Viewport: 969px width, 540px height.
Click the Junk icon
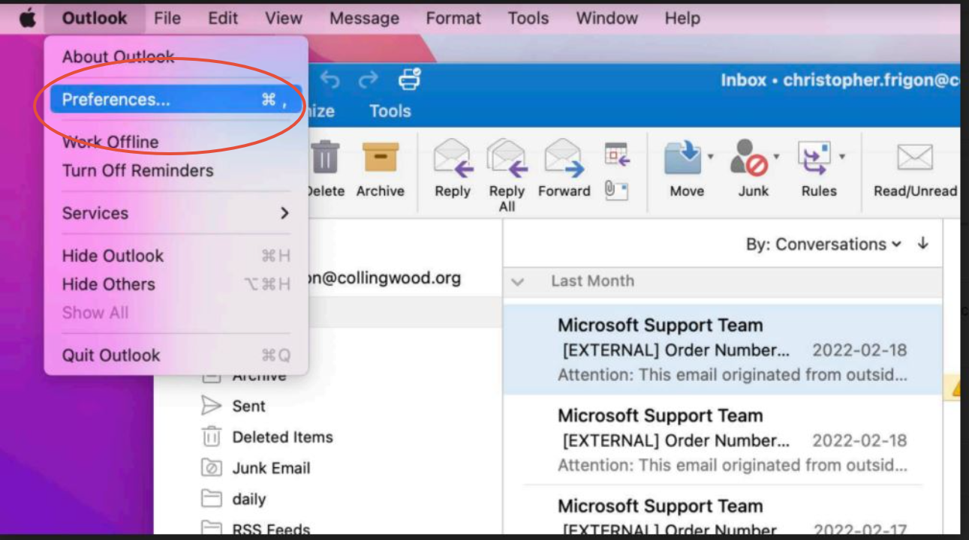click(749, 158)
